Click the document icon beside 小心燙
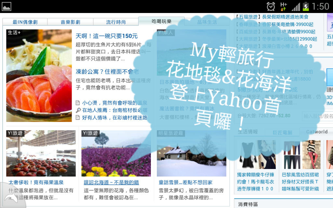The height and width of the screenshot is (208, 333). 78,103
